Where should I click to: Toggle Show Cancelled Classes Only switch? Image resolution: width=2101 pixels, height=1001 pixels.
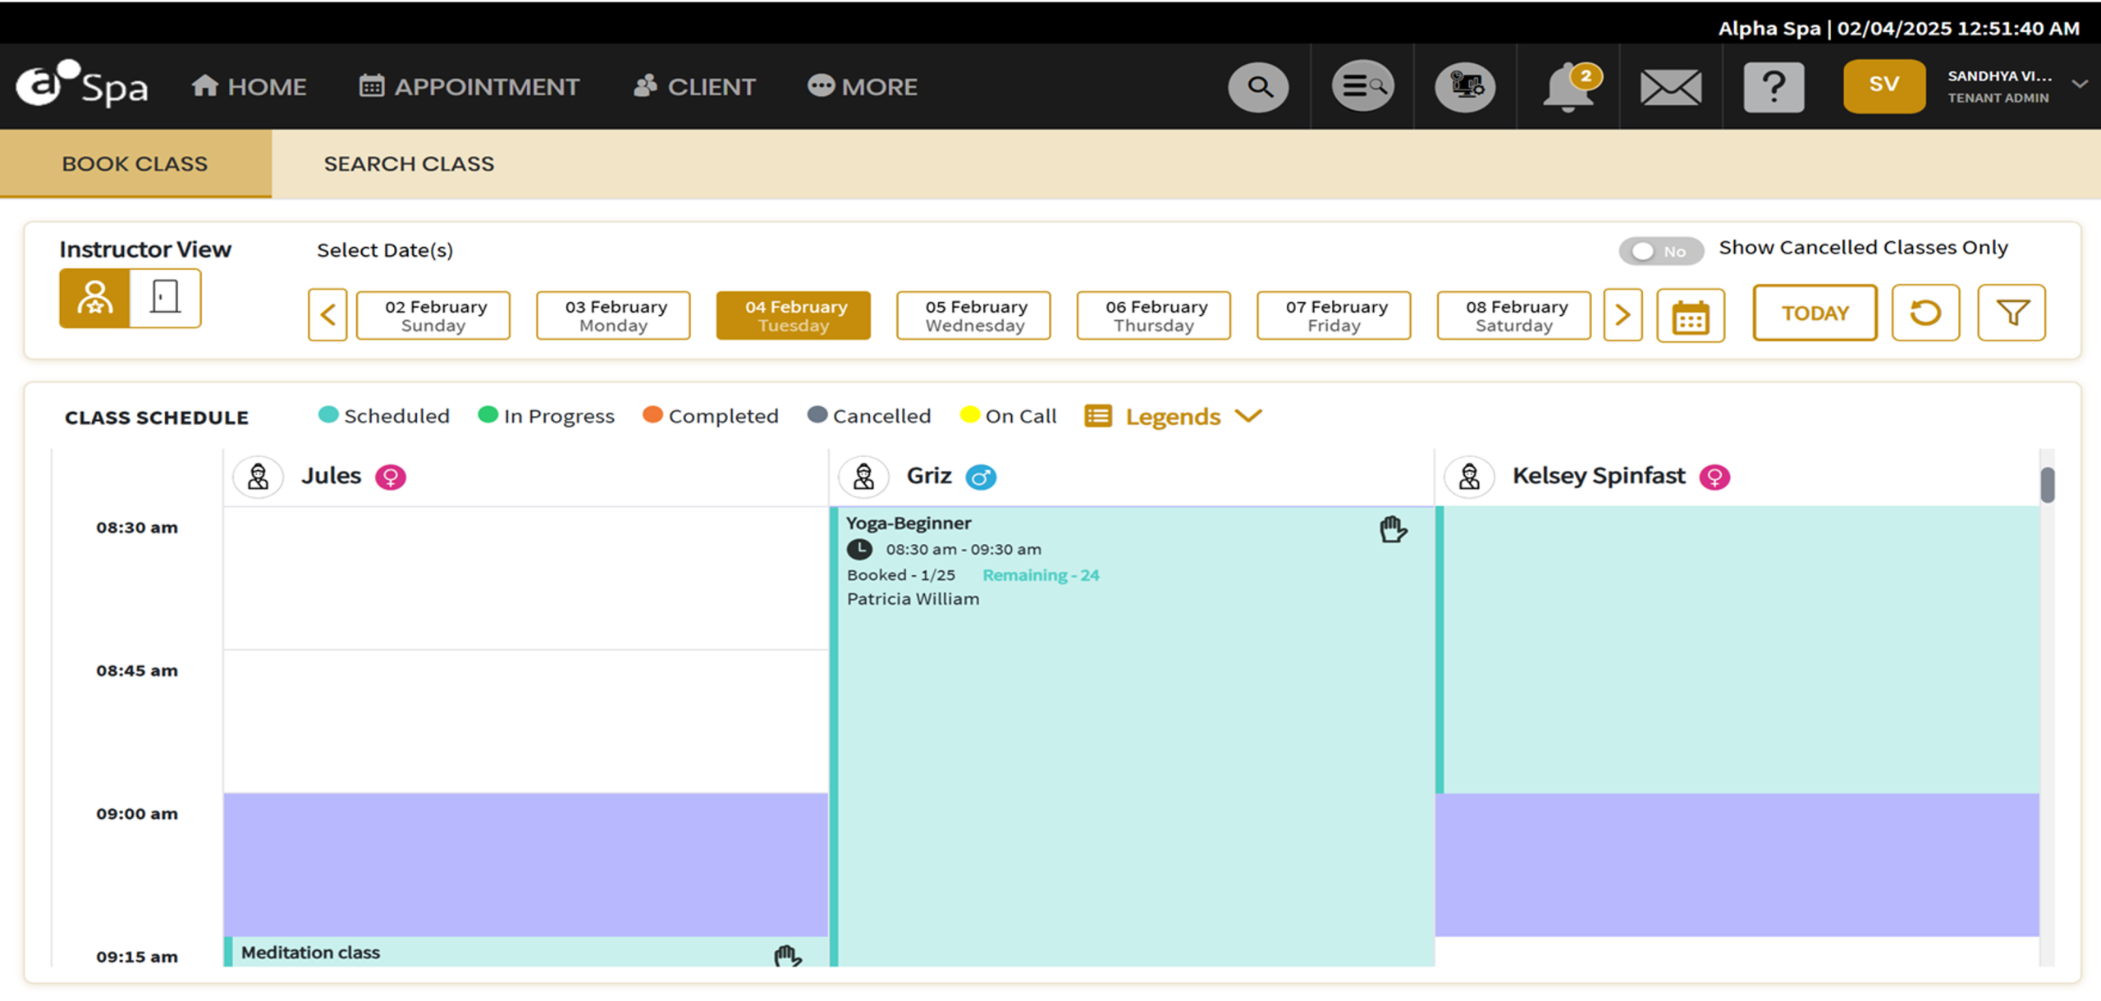click(x=1660, y=251)
